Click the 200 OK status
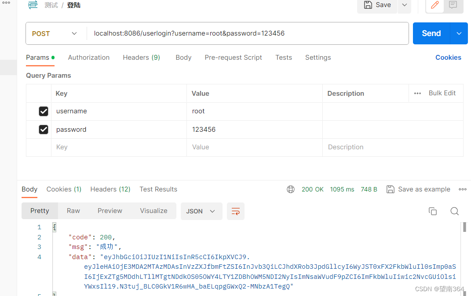471x296 pixels. tap(312, 189)
